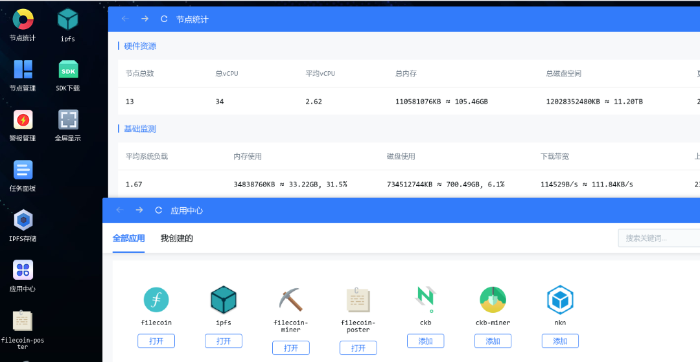The width and height of the screenshot is (700, 362).
Task: Click the 基础监测 section heading
Action: (140, 129)
